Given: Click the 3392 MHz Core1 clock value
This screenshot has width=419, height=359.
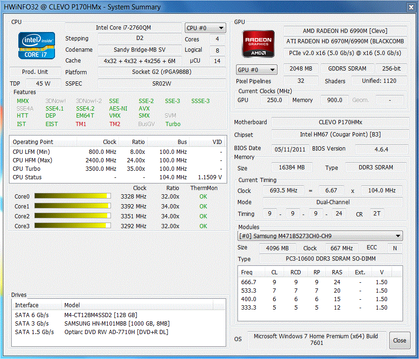Looking at the screenshot, I should (134, 207).
